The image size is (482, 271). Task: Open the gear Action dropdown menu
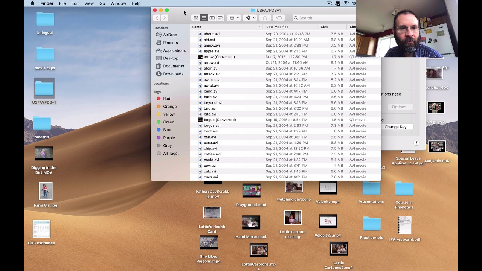250,18
